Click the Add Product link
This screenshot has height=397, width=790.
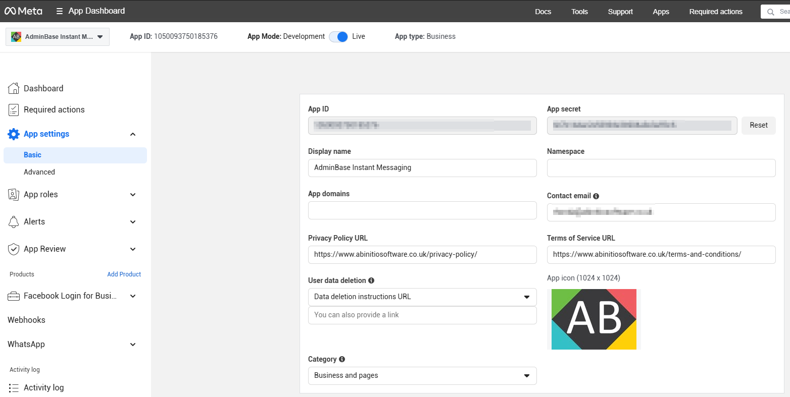tap(124, 274)
